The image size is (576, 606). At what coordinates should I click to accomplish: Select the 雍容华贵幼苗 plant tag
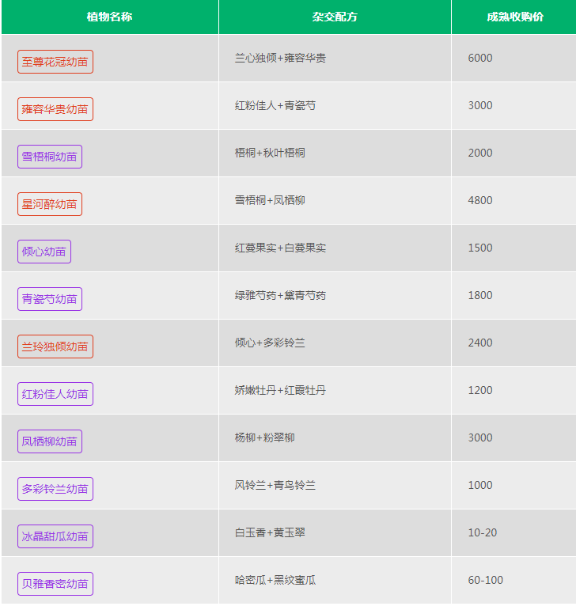pos(55,109)
